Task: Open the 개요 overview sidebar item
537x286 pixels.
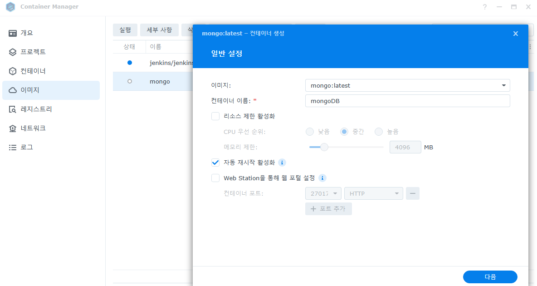Action: 51,33
